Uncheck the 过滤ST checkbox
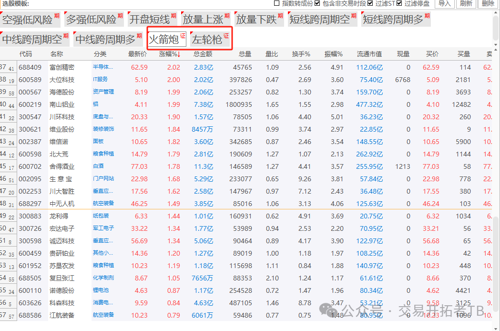The width and height of the screenshot is (500, 331). 370,3
